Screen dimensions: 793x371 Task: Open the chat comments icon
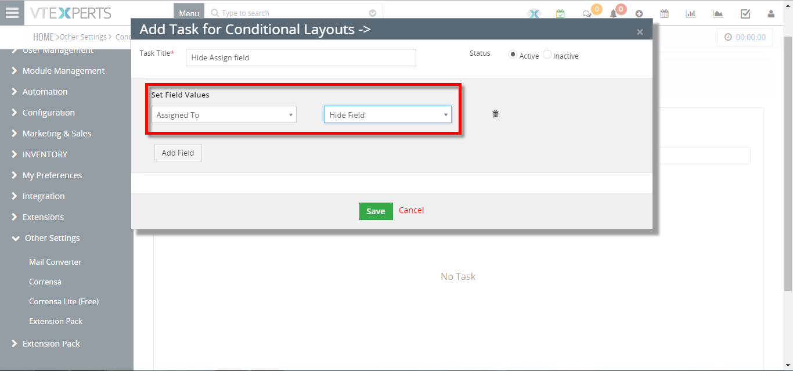pyautogui.click(x=587, y=14)
